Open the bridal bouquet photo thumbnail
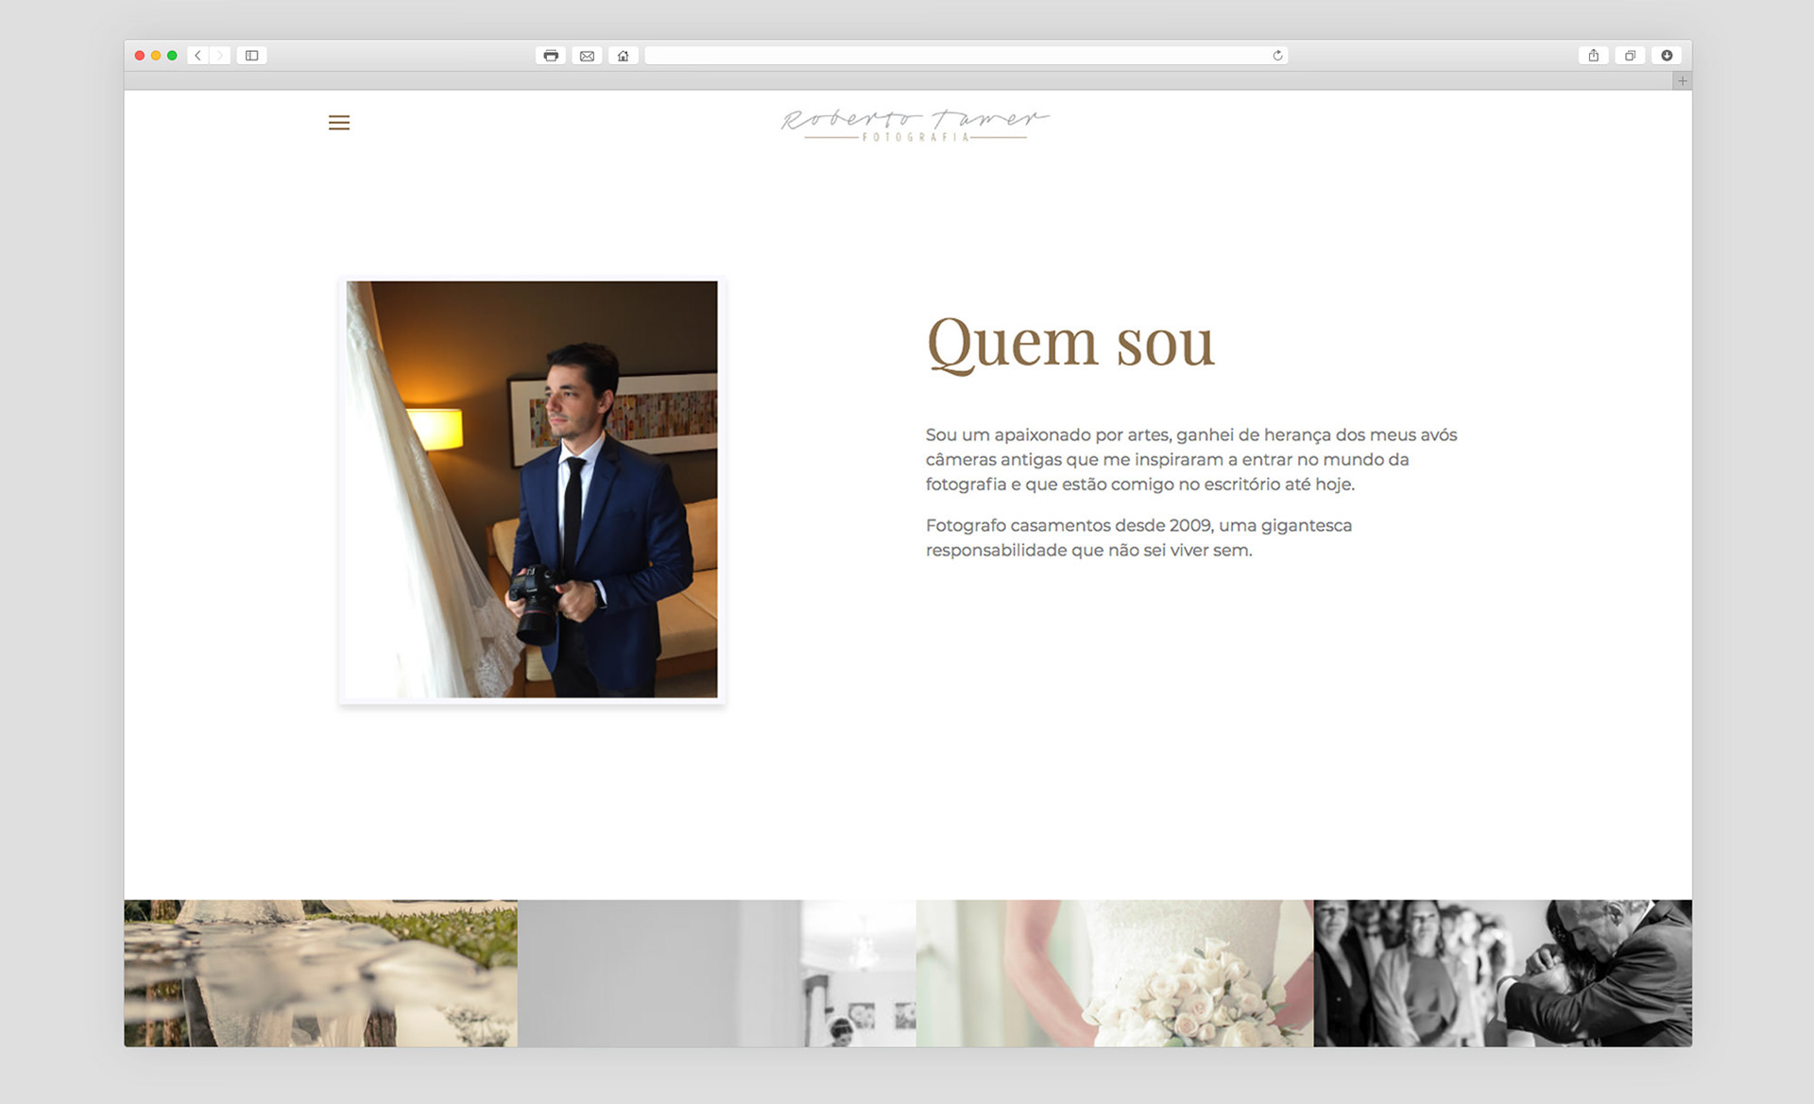Image resolution: width=1814 pixels, height=1104 pixels. coord(1114,973)
